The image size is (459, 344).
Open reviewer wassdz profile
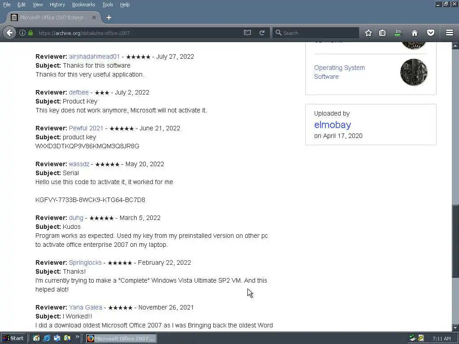pyautogui.click(x=79, y=164)
